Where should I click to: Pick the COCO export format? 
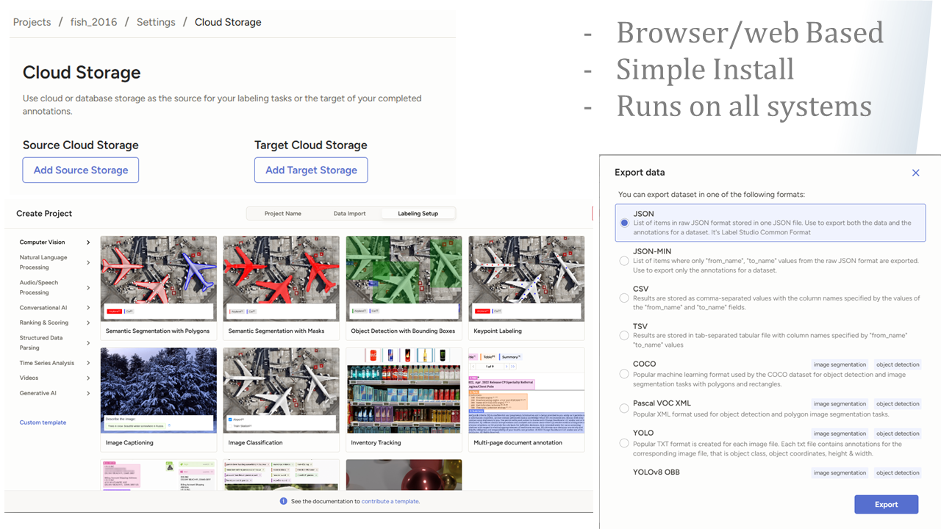click(624, 373)
